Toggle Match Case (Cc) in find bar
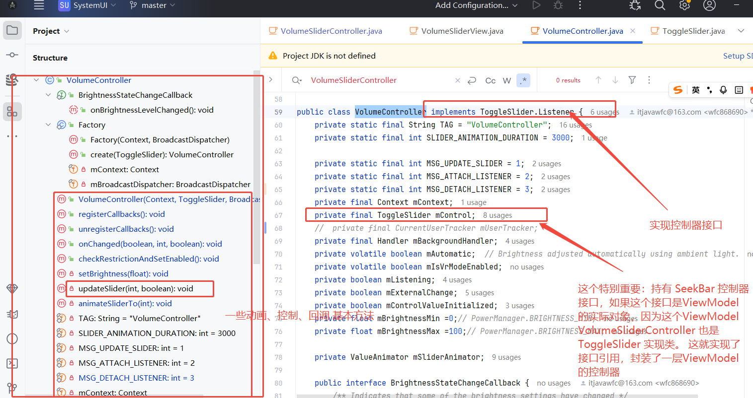Screen dimensions: 753x398 pyautogui.click(x=491, y=80)
